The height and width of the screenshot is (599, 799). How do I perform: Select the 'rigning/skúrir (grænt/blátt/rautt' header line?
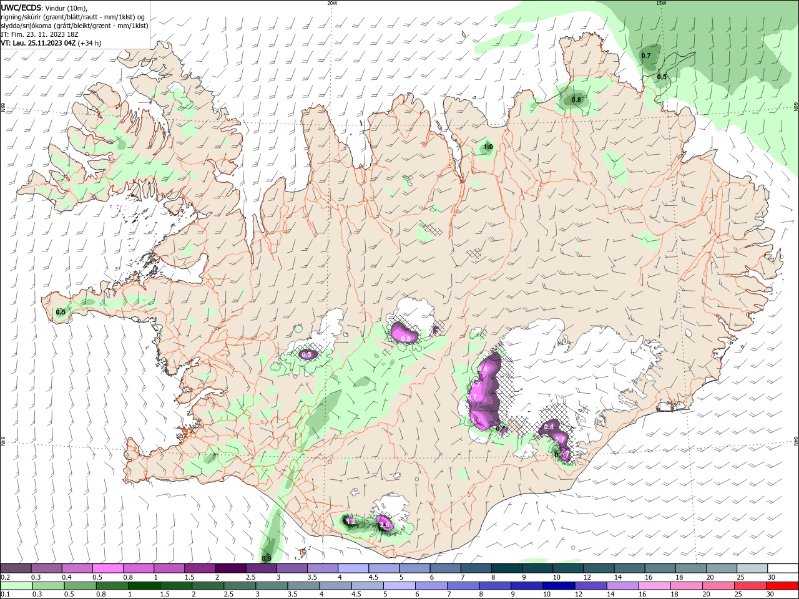coord(73,17)
